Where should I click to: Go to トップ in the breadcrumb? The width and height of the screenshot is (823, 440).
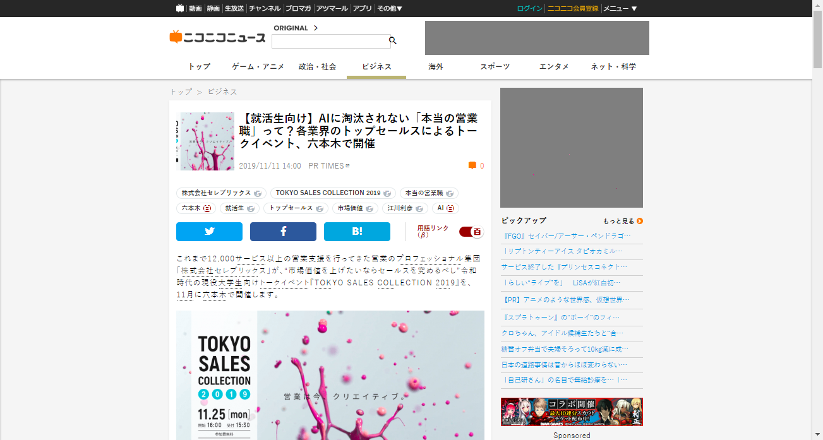[x=181, y=92]
